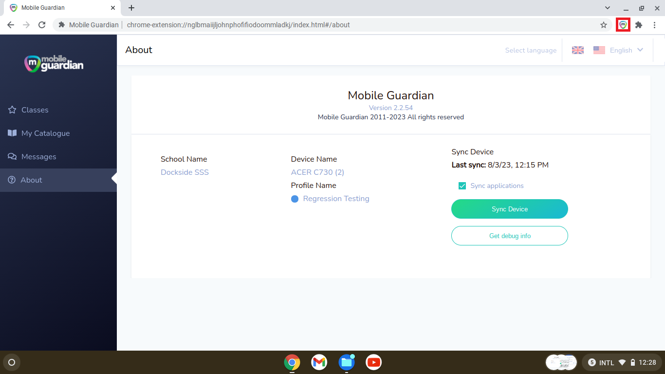Click the Select language label

pos(531,50)
